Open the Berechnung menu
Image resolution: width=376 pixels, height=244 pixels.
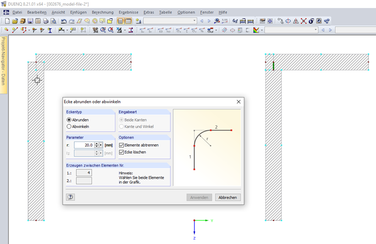tap(102, 12)
